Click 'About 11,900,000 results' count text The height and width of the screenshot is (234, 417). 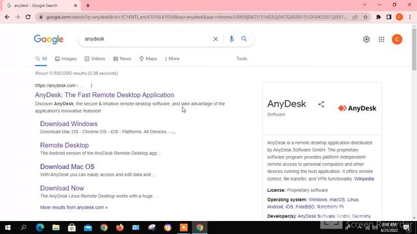click(77, 73)
